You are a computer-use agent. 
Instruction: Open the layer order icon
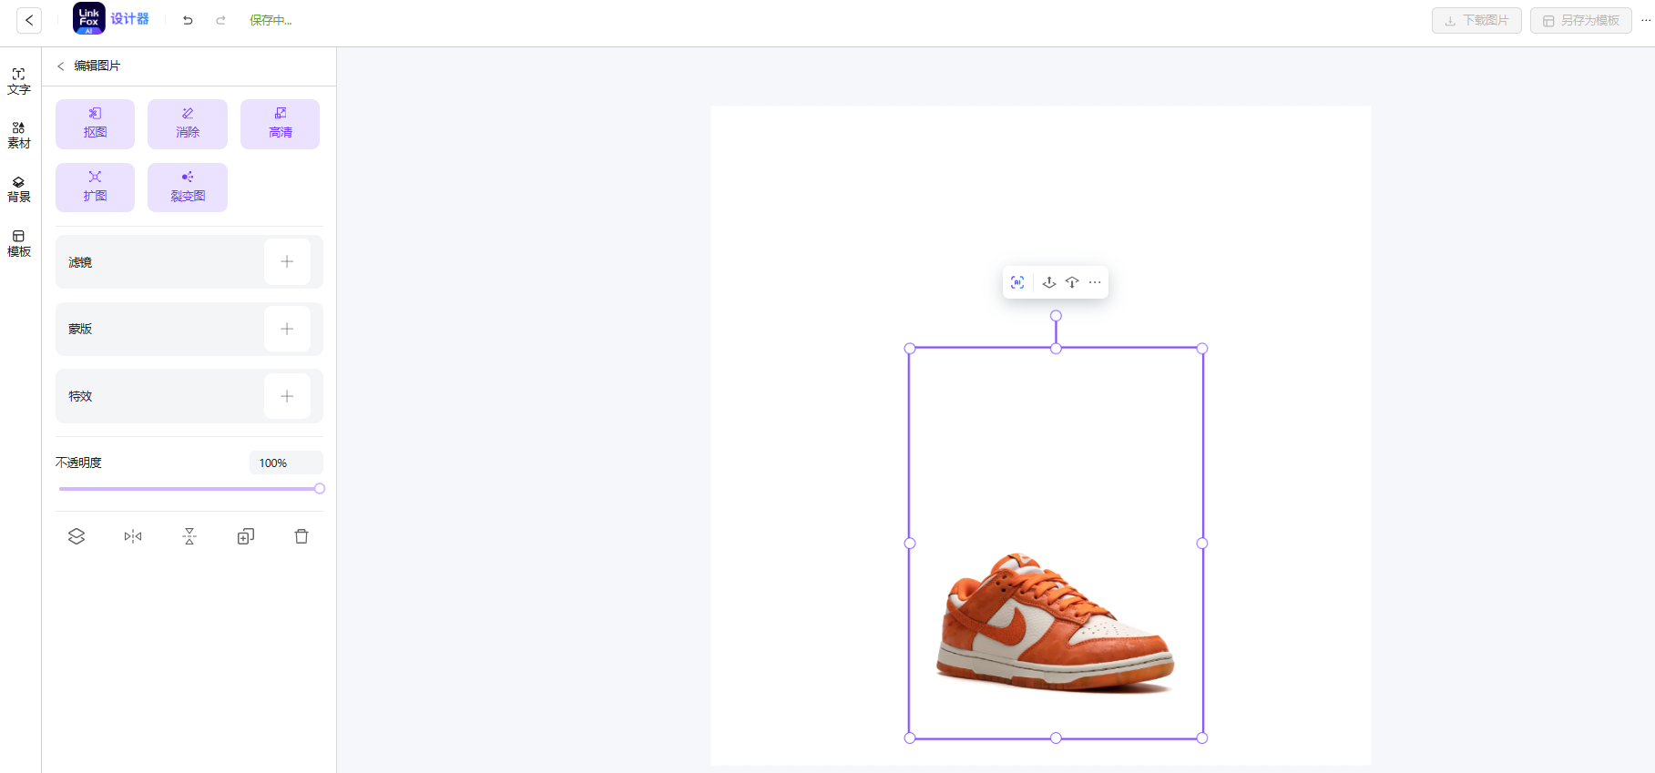point(77,536)
